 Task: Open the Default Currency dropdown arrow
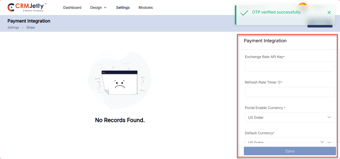329,142
